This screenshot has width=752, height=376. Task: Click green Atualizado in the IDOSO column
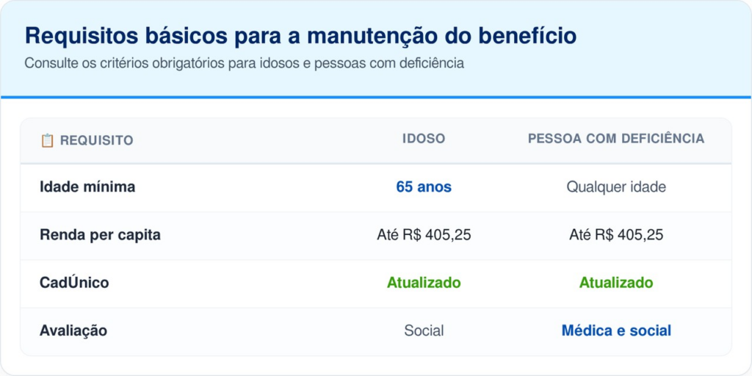click(424, 283)
